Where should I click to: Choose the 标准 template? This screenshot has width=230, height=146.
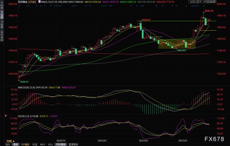pos(35,144)
